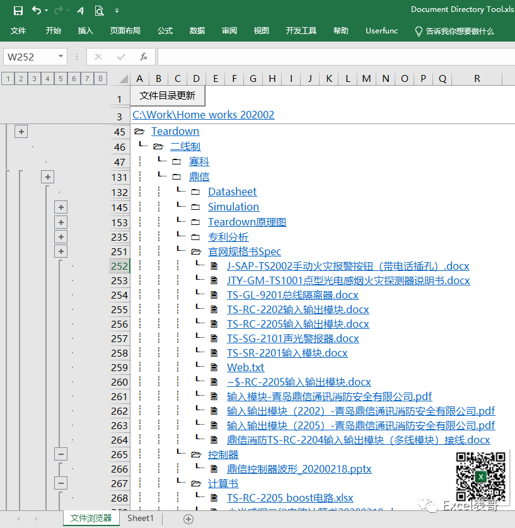
Task: Click the Print Preview icon
Action: (99, 11)
